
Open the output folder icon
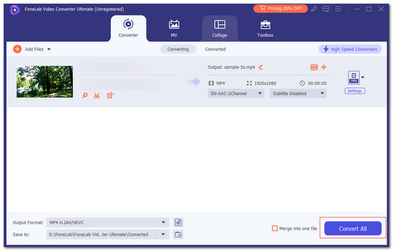(x=178, y=235)
